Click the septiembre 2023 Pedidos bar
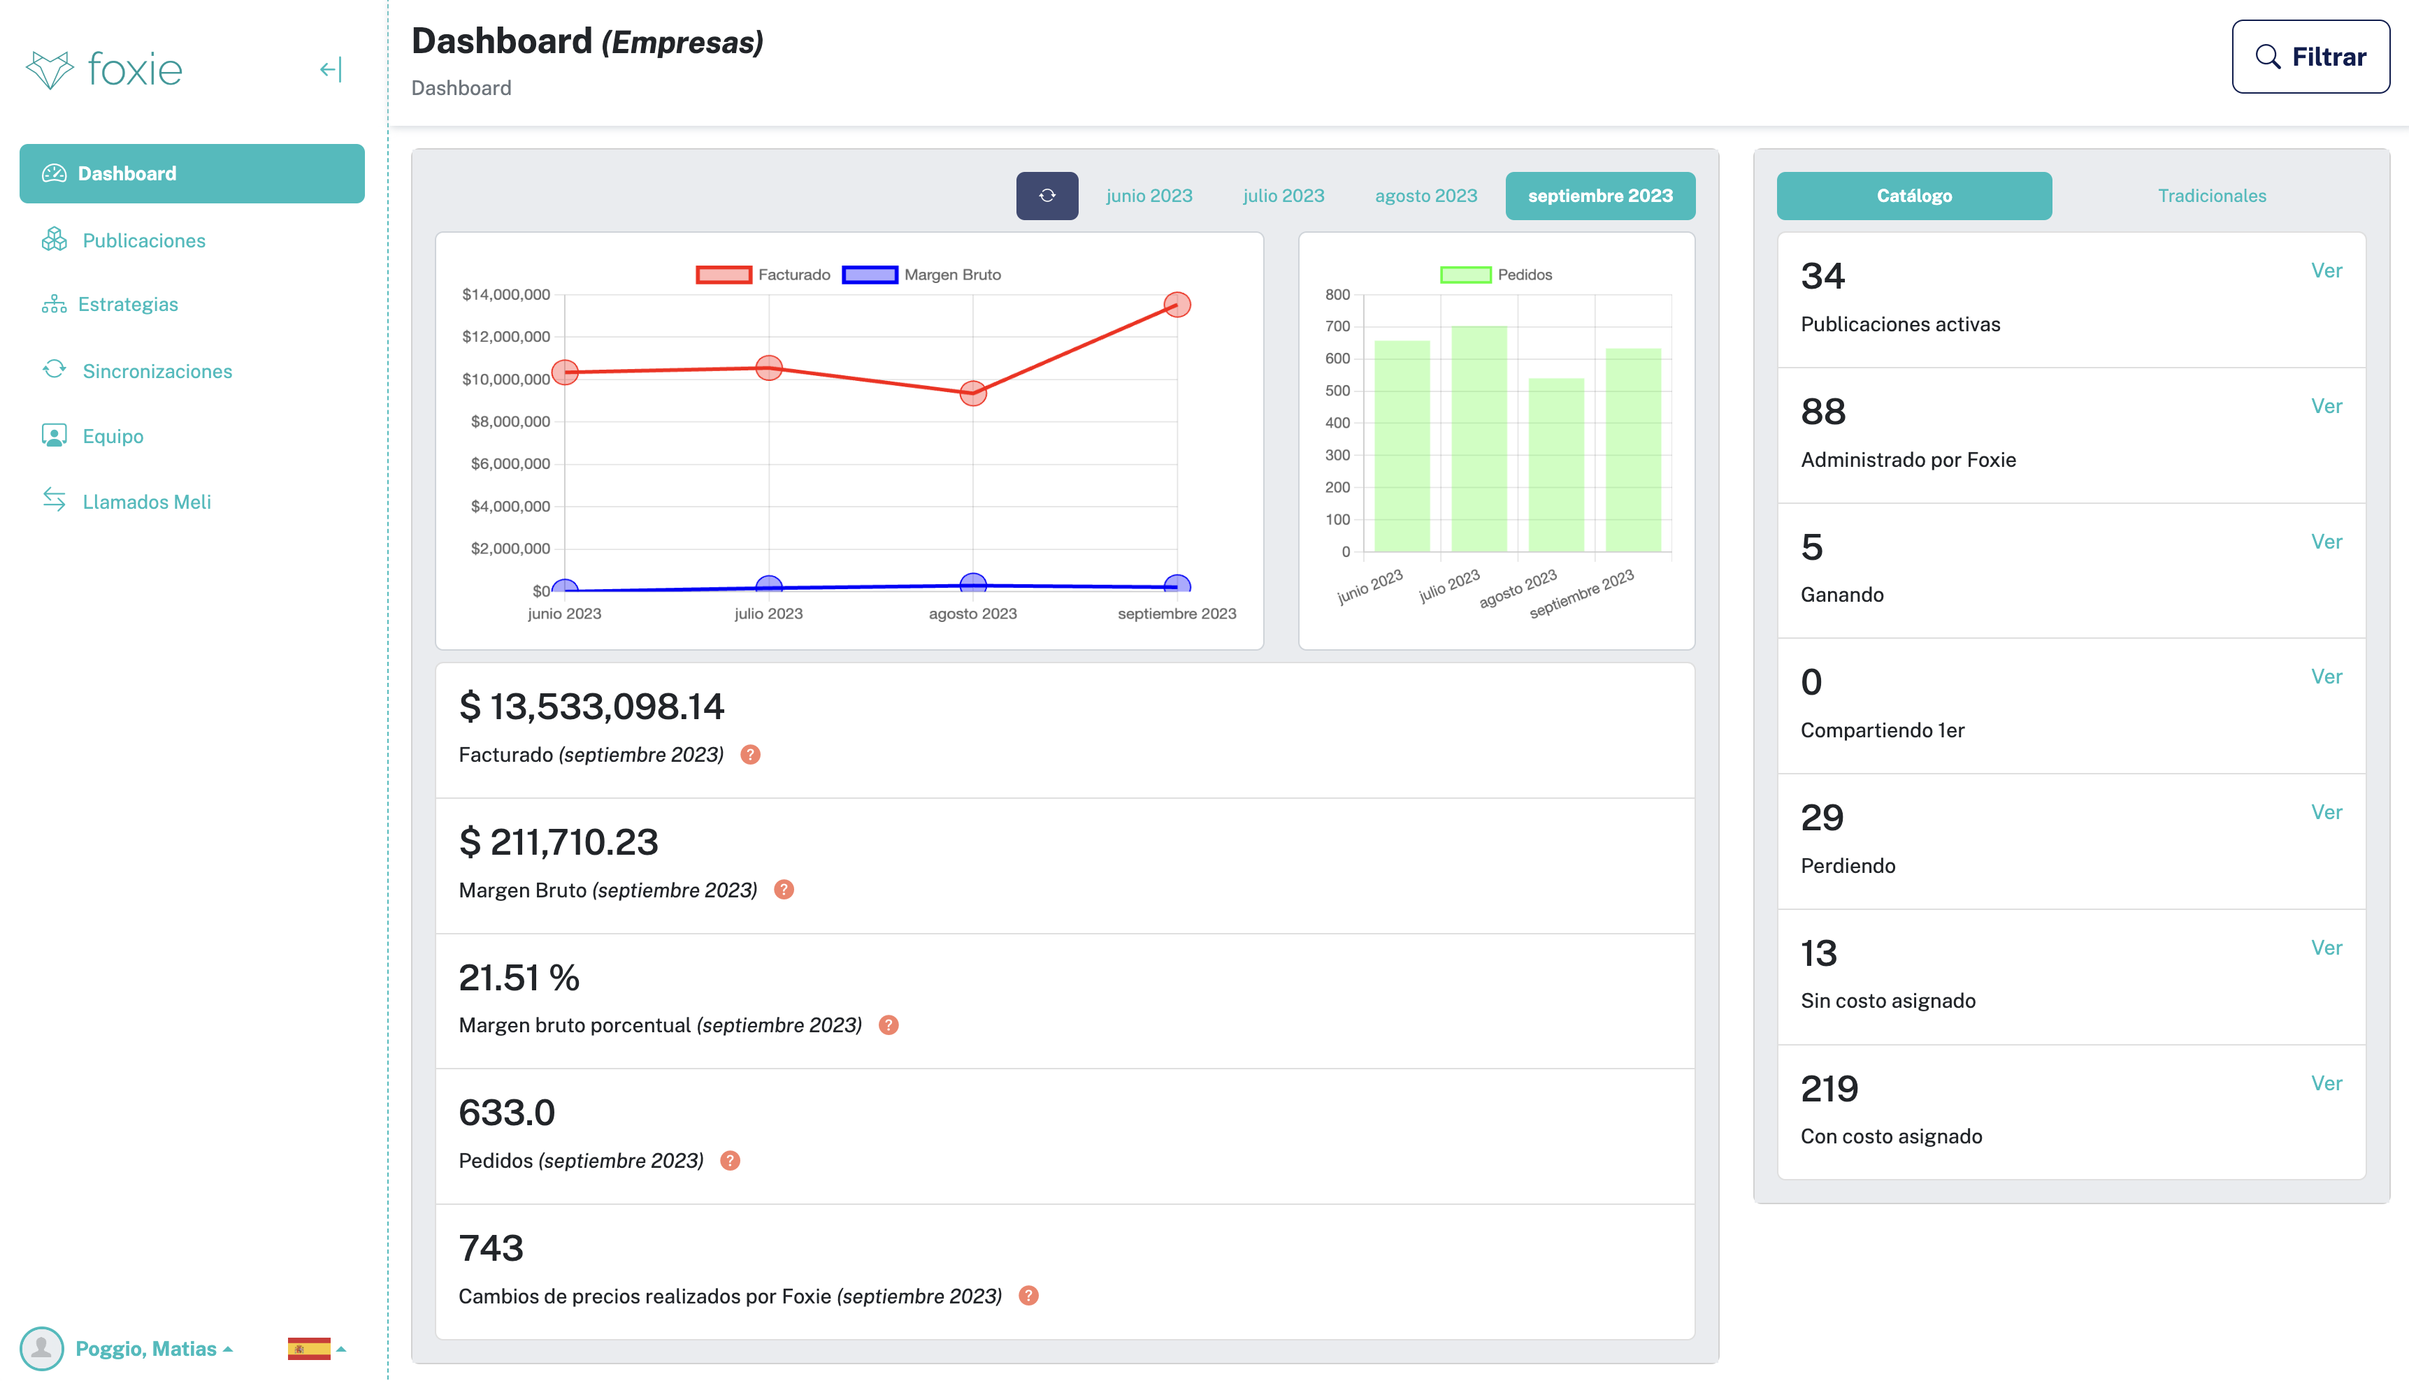Image resolution: width=2409 pixels, height=1381 pixels. click(1633, 449)
